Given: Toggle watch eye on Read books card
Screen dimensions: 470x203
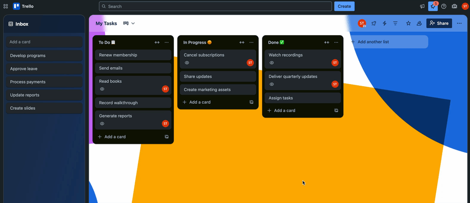Looking at the screenshot, I should [x=102, y=89].
